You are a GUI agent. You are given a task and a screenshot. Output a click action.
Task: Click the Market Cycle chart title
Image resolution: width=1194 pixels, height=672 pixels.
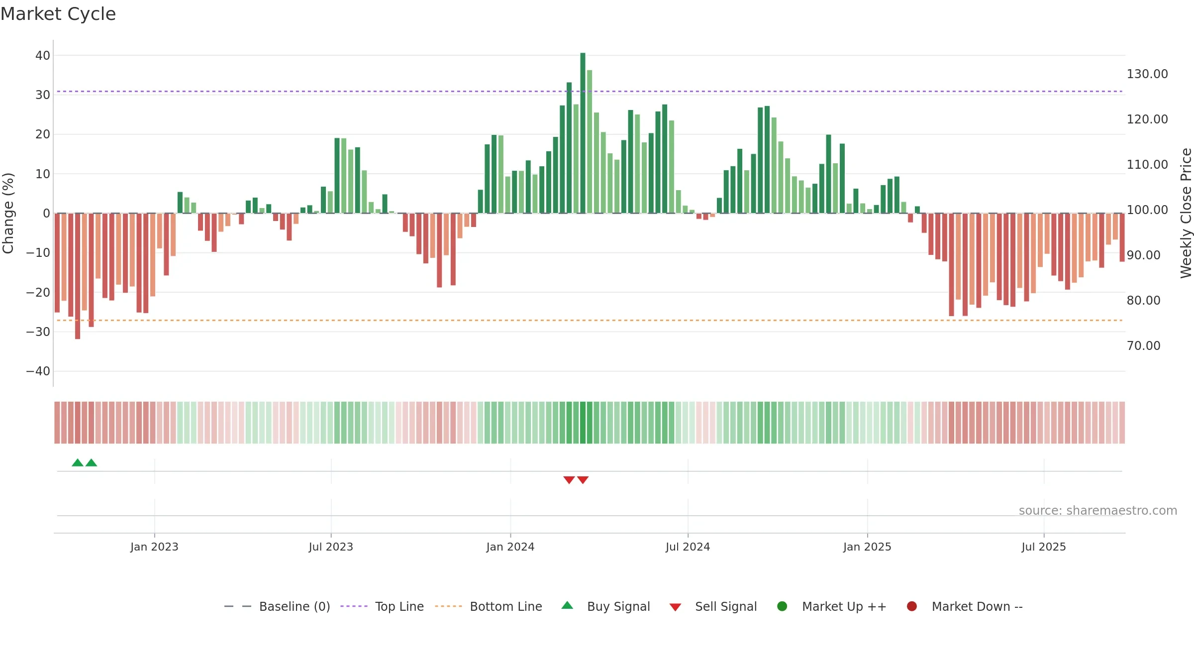pyautogui.click(x=58, y=14)
